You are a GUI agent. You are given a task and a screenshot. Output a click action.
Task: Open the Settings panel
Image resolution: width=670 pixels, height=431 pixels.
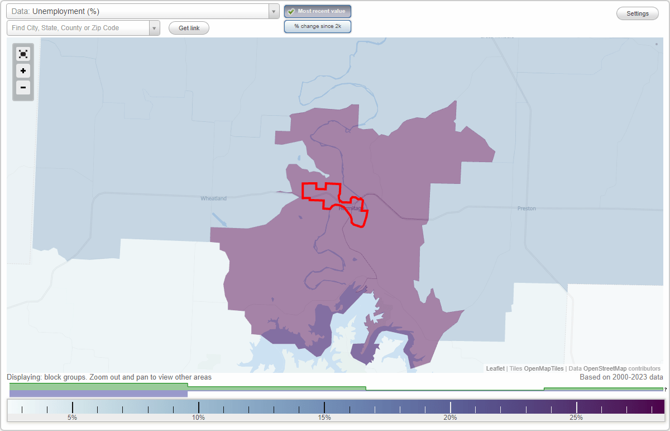[637, 13]
